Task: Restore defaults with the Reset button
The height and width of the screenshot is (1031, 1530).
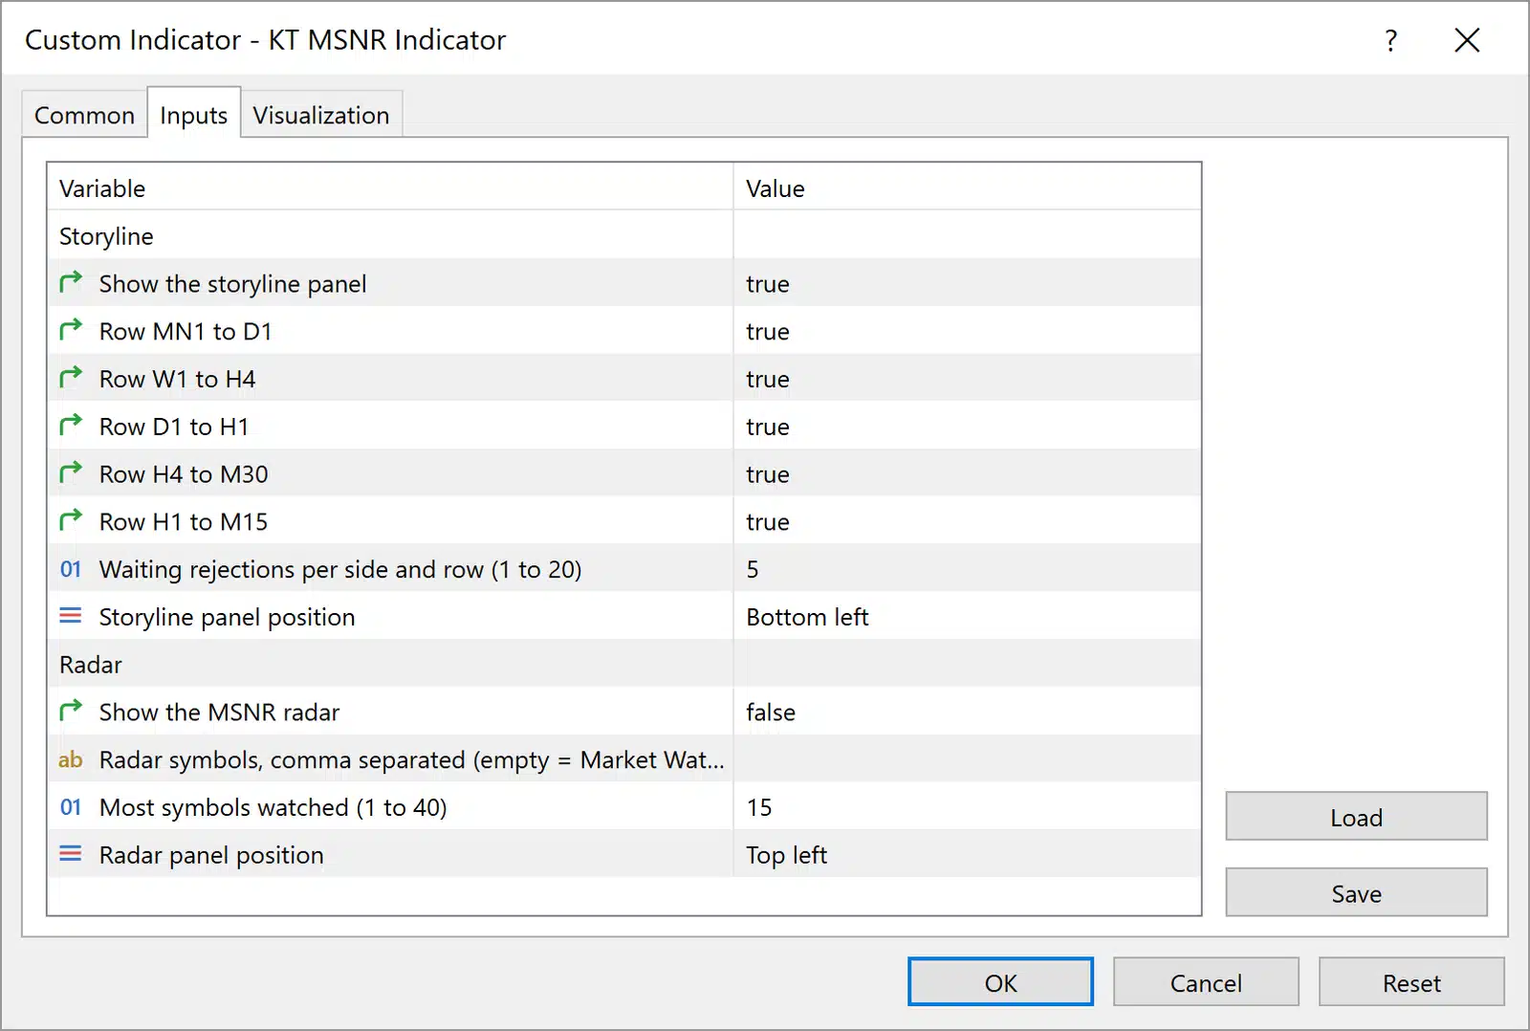Action: tap(1411, 982)
